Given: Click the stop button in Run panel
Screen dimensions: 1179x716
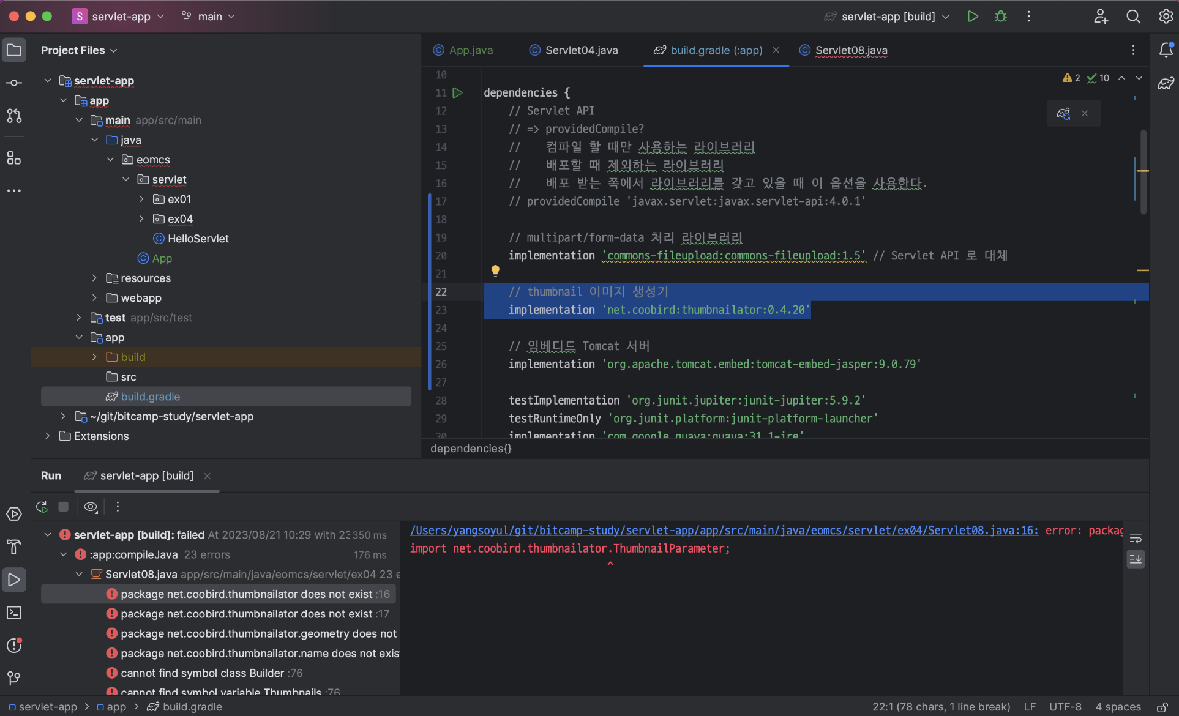Looking at the screenshot, I should pos(63,507).
